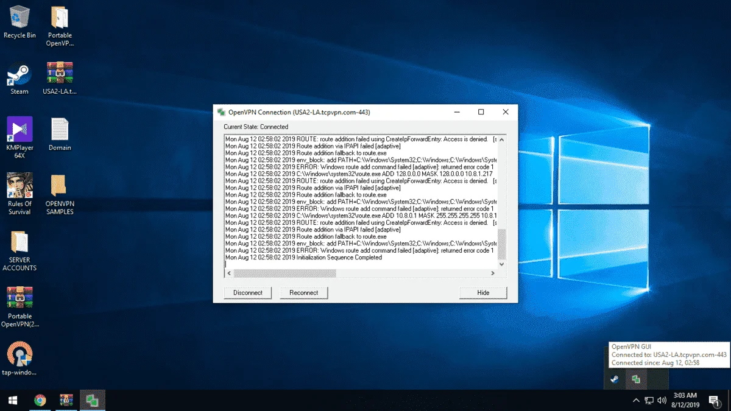Open the Action Center notifications icon
Image resolution: width=731 pixels, height=411 pixels.
coord(713,400)
